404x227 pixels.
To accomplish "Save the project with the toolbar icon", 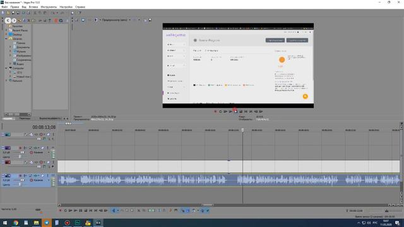I will click(x=13, y=13).
